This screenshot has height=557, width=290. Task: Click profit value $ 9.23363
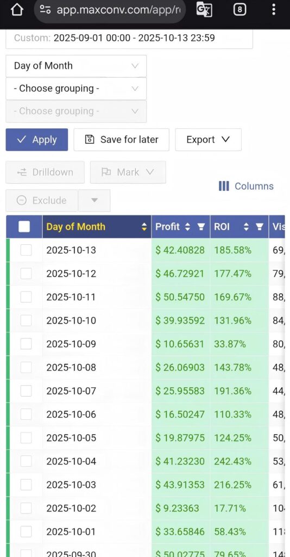pyautogui.click(x=177, y=509)
